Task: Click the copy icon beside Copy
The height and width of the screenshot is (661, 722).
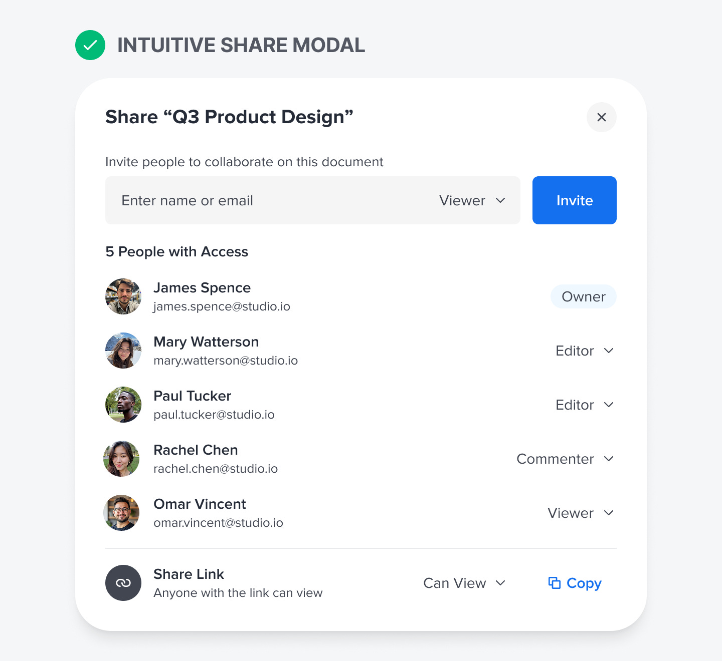Action: [554, 583]
